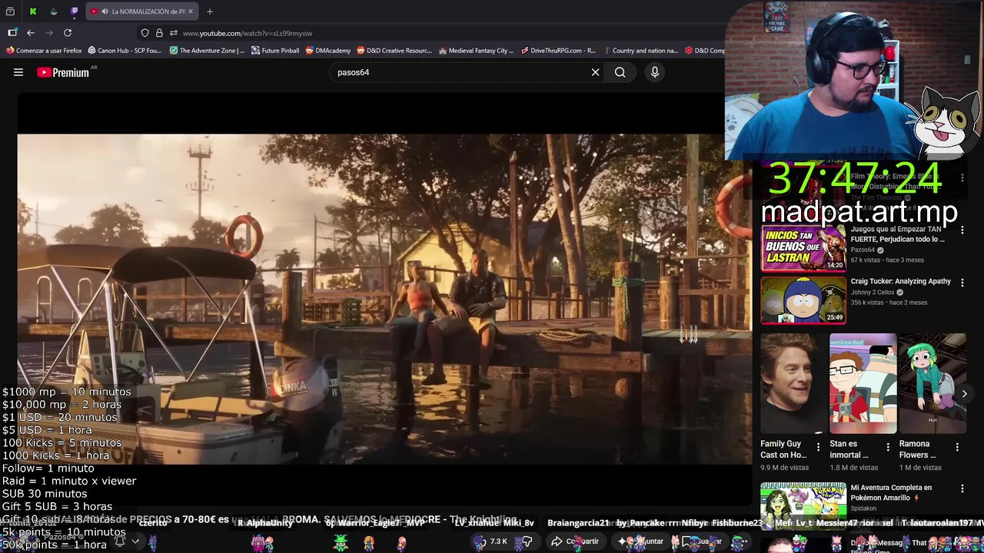Open D&D Creative Resources bookmark

394,51
